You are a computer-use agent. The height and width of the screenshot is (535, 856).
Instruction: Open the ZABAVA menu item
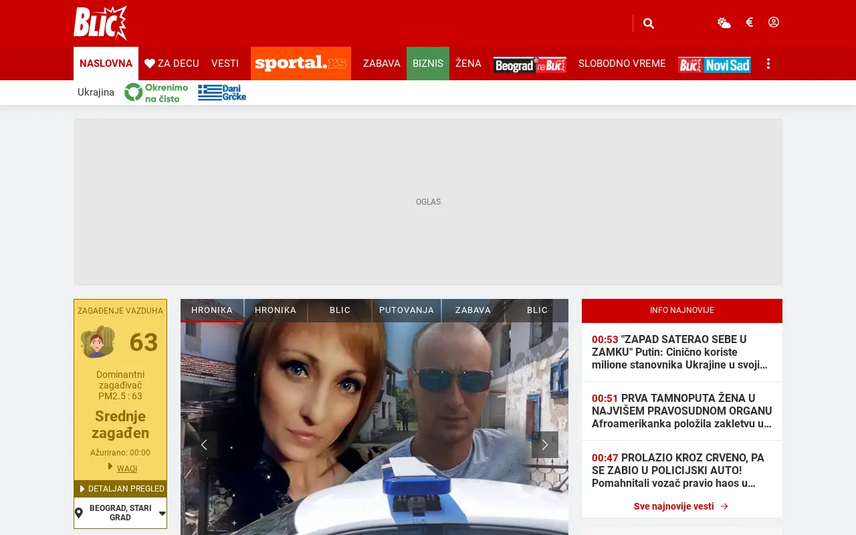381,64
